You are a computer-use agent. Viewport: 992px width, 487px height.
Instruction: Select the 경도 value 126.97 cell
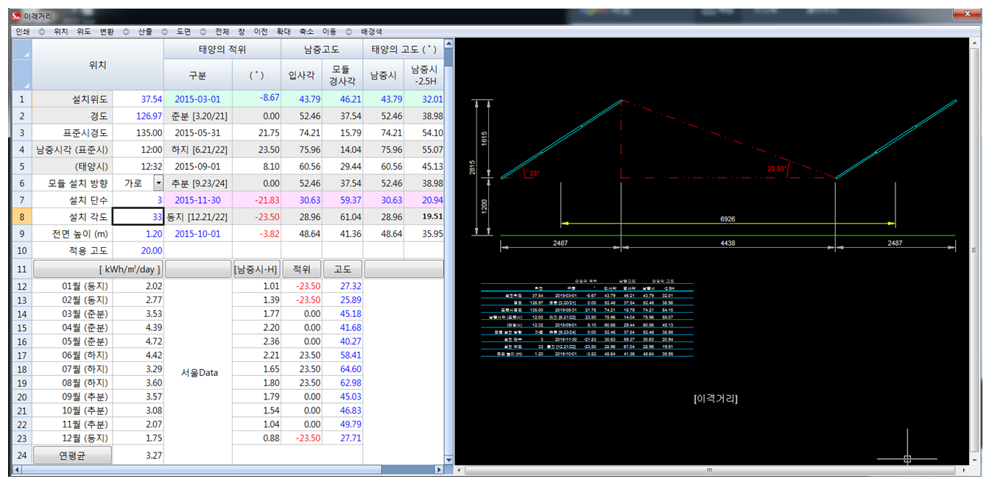coord(138,116)
